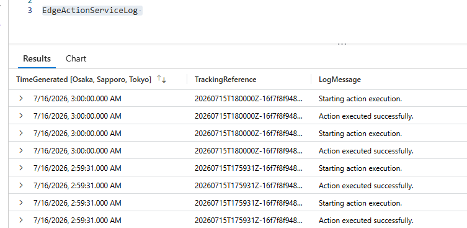
Task: Expand the first result row chevron
Action: [21, 98]
